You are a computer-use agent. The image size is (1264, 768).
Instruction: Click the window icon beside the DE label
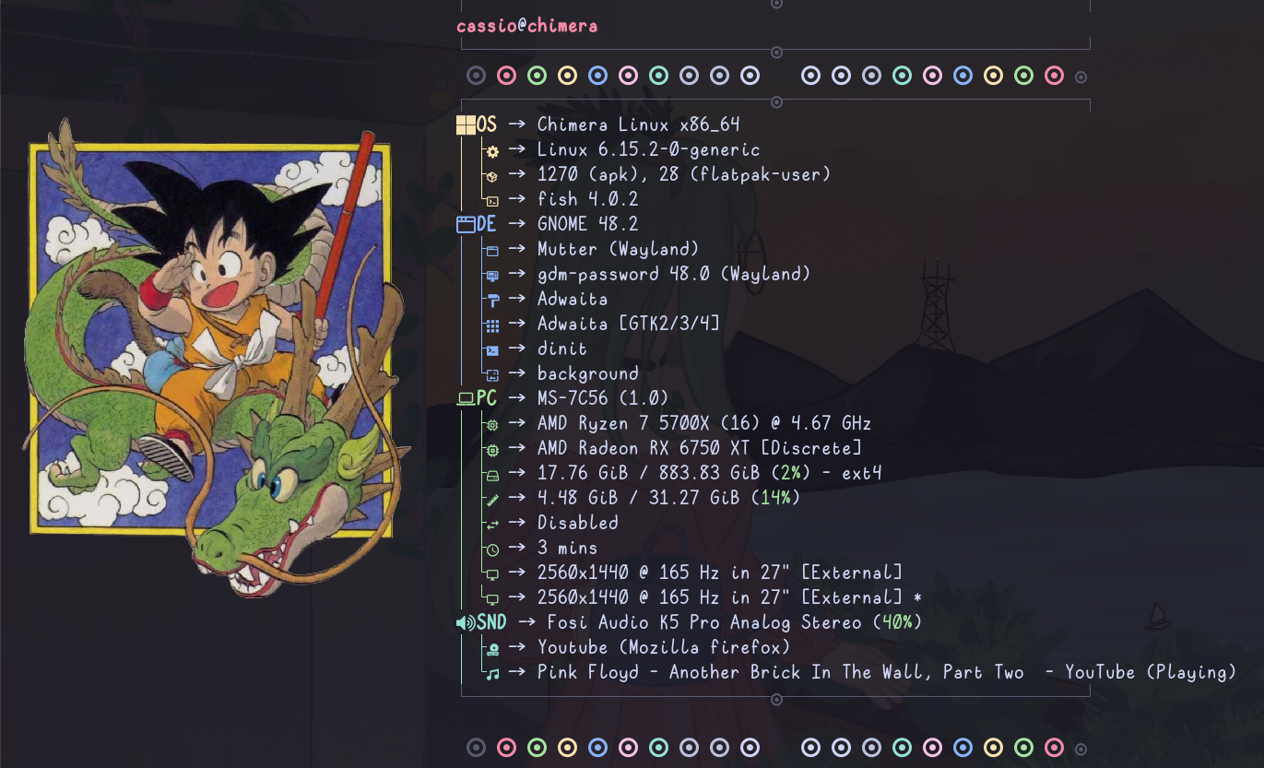click(467, 224)
